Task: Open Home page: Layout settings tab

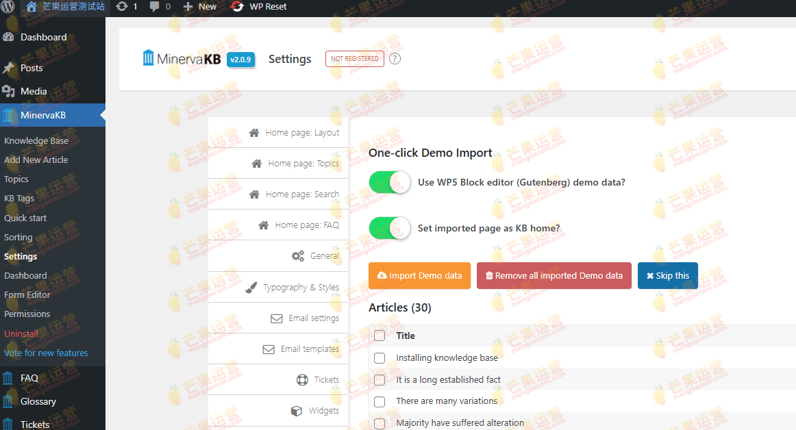Action: click(x=277, y=133)
